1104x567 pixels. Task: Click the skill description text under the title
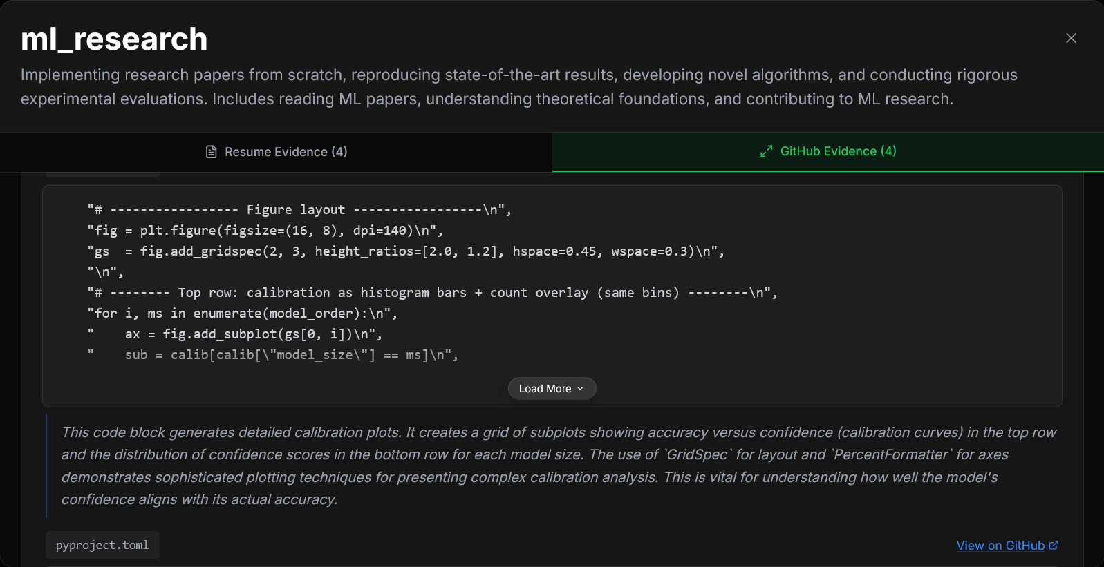(x=519, y=87)
